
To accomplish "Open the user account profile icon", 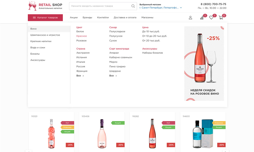I will click(x=190, y=18).
